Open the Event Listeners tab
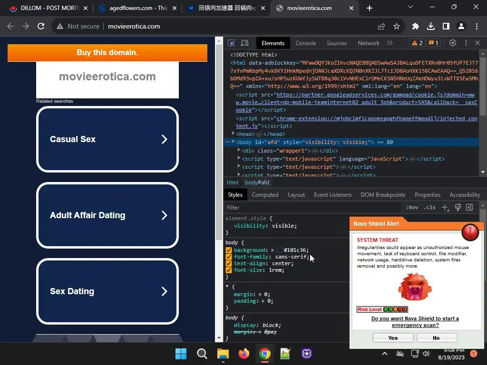Image resolution: width=487 pixels, height=365 pixels. pyautogui.click(x=332, y=195)
